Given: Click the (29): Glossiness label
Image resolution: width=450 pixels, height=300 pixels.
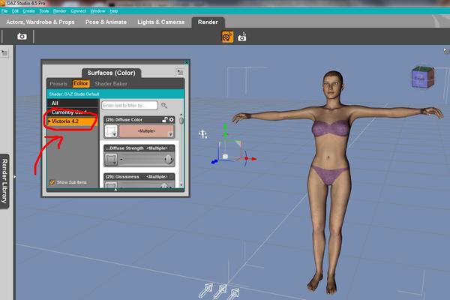Looking at the screenshot, I should click(122, 177).
